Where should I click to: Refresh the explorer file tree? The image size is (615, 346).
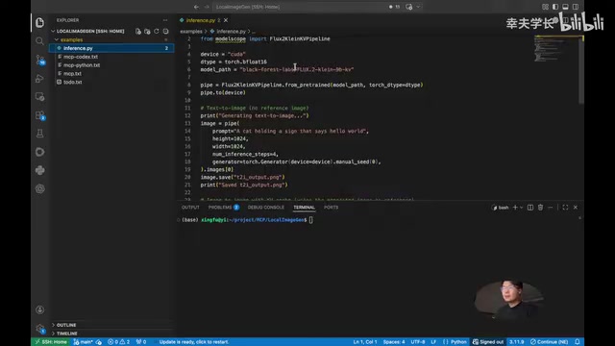pyautogui.click(x=157, y=31)
